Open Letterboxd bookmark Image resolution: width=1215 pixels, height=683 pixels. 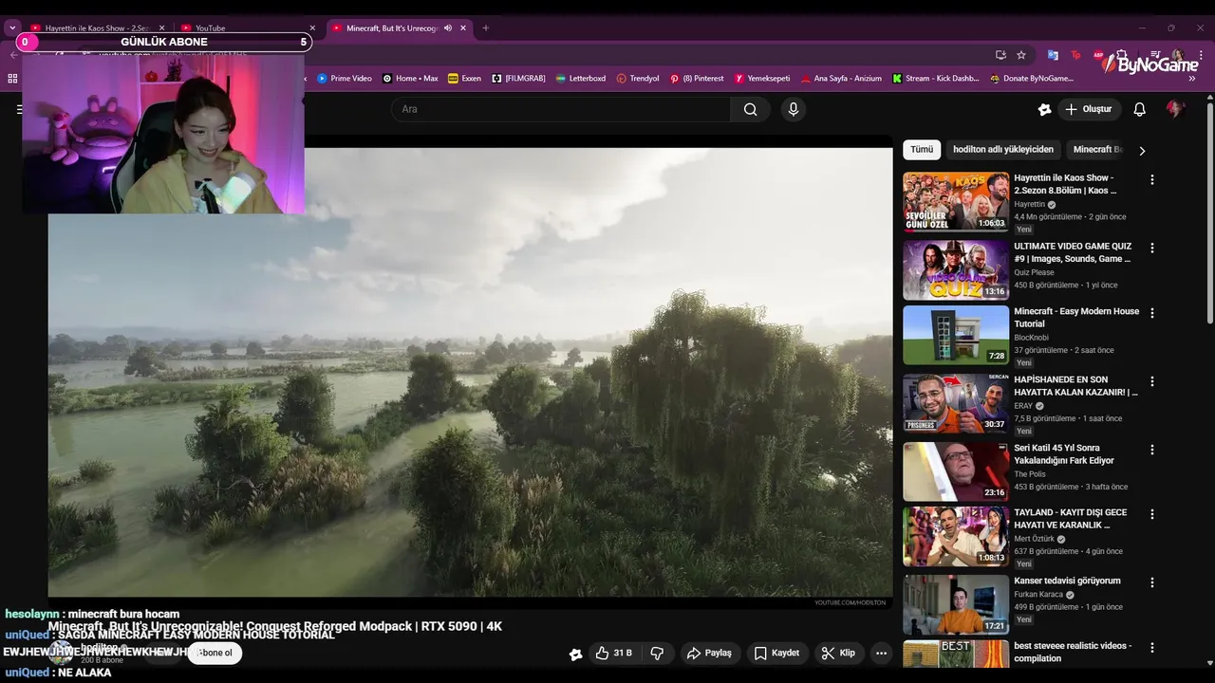coord(580,79)
